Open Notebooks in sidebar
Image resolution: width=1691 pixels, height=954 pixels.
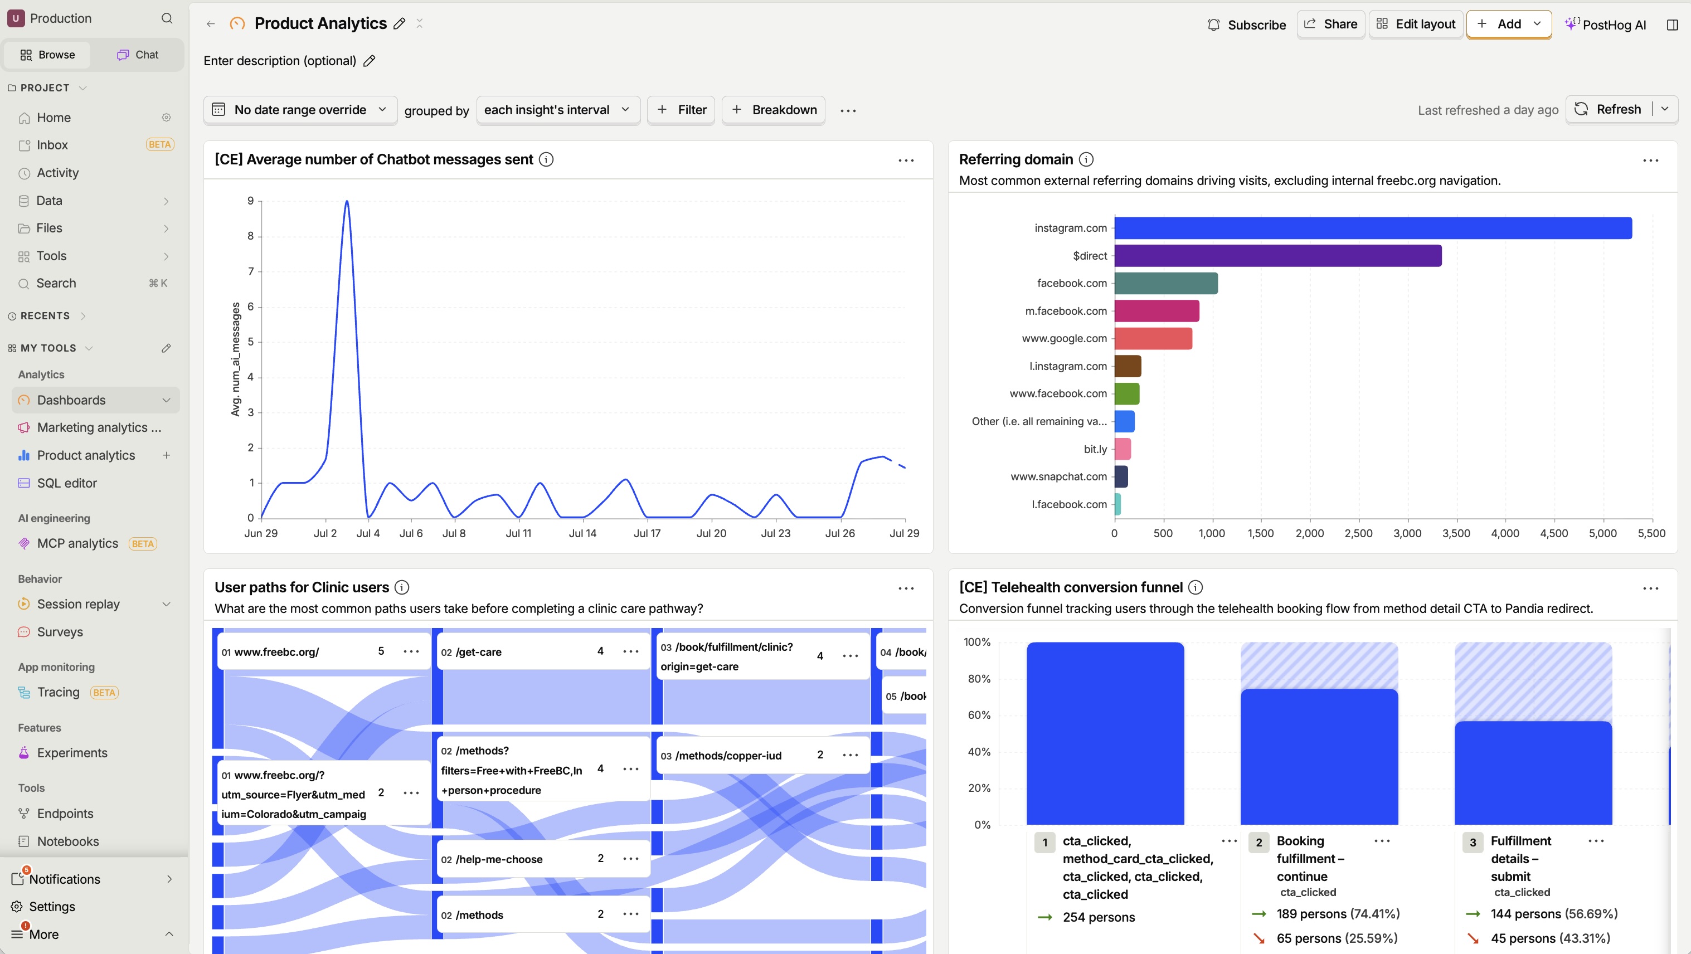95,841
